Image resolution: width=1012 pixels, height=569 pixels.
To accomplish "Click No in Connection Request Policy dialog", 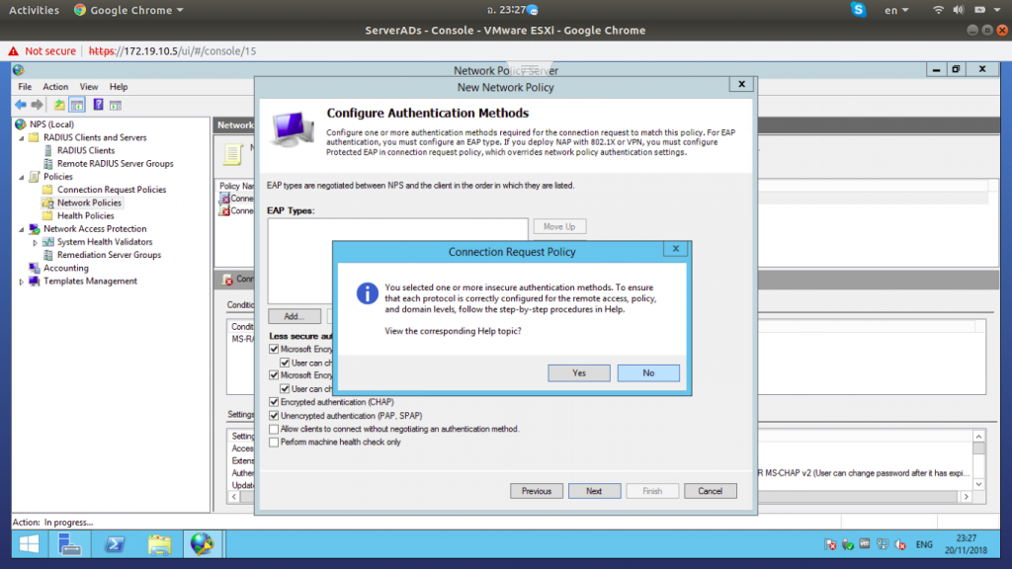I will coord(648,372).
